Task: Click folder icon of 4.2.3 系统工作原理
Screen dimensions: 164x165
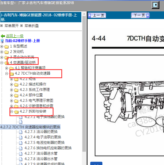Action: click(16, 90)
